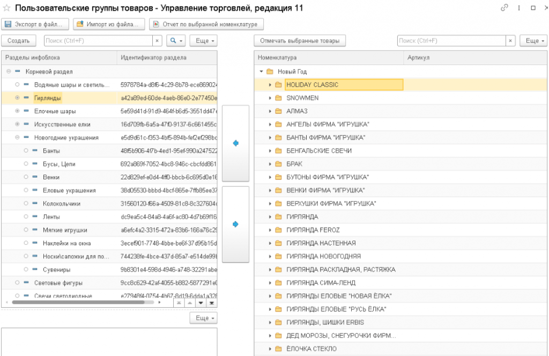Click the right-pointing blue arrow transfer button

(235, 224)
